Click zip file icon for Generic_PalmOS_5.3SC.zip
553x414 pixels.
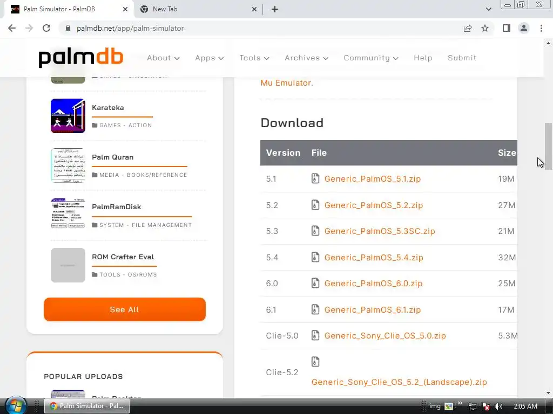pos(315,231)
